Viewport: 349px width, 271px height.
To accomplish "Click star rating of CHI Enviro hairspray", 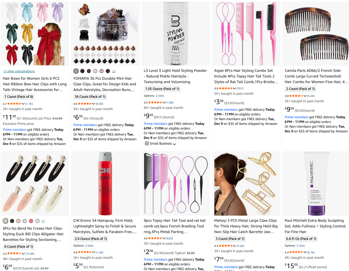I will (x=85, y=252).
